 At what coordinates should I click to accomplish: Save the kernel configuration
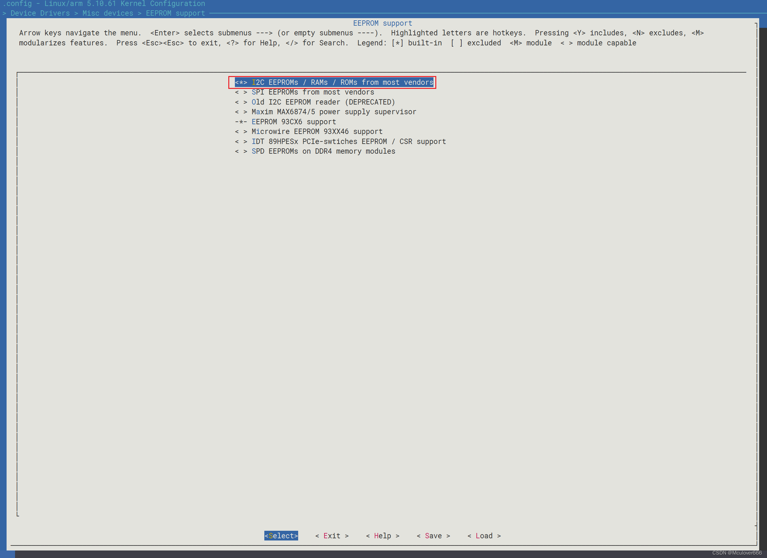[x=433, y=536]
